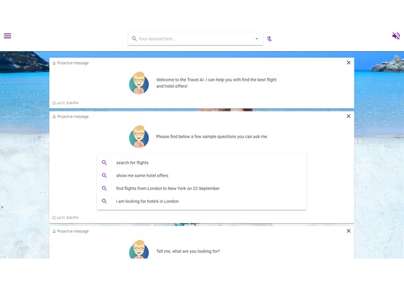Click bell icon on sample questions card
Viewport: 404px width, 287px height.
(x=54, y=117)
